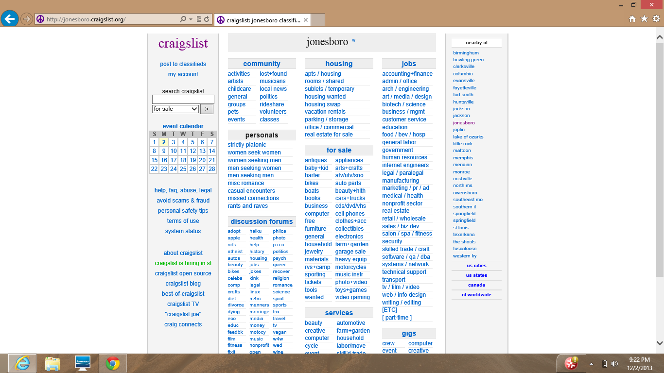The height and width of the screenshot is (373, 664).
Task: Open 'cars+trucks' for sale listings
Action: pyautogui.click(x=350, y=198)
